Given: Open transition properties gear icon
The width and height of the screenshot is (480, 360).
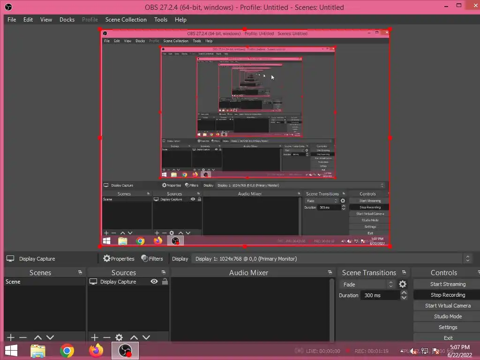Looking at the screenshot, I should [403, 285].
